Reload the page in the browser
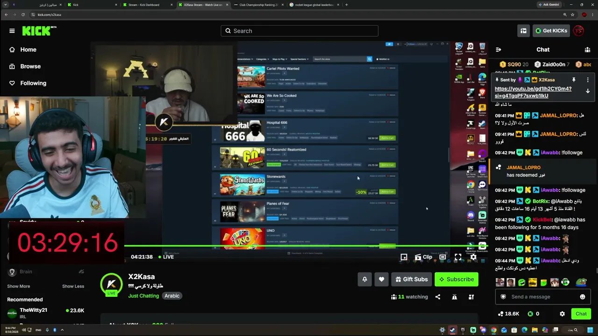 pos(23,14)
